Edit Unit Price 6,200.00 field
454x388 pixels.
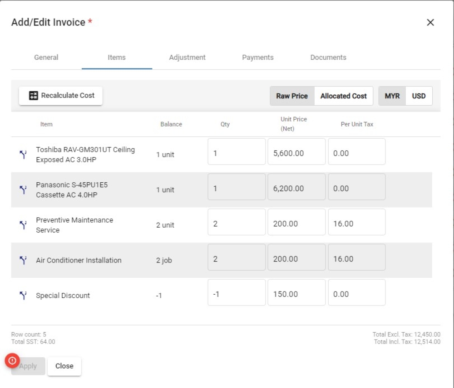pos(296,187)
